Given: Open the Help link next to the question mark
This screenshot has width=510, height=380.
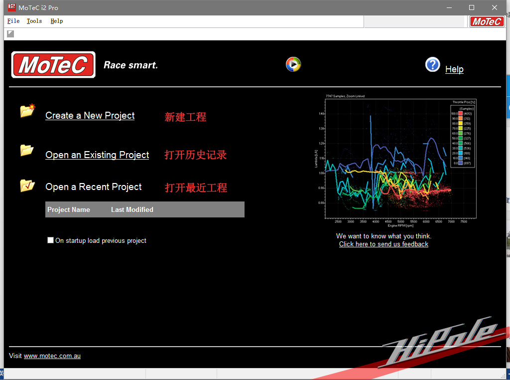Looking at the screenshot, I should pyautogui.click(x=454, y=69).
